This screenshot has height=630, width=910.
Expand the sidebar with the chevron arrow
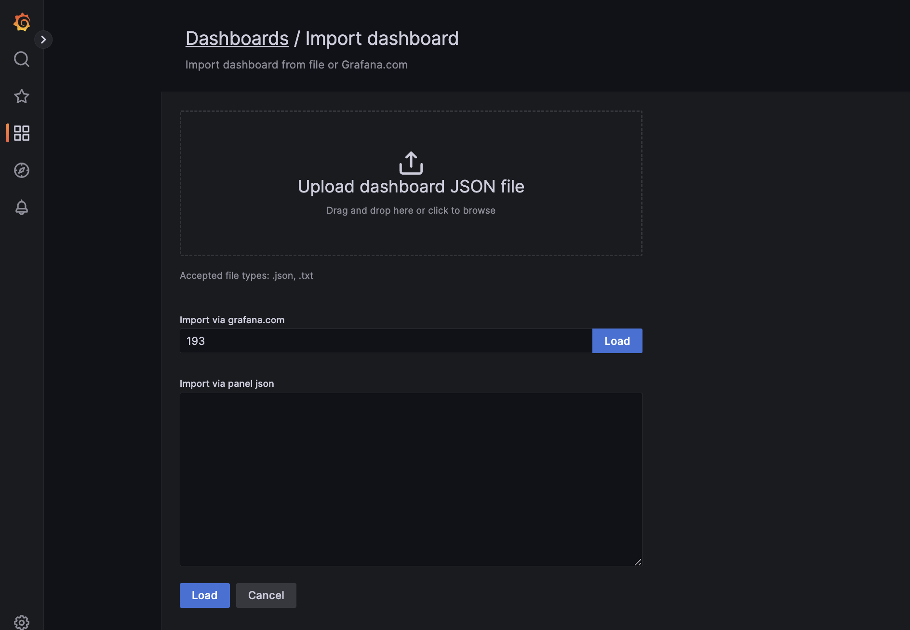pos(43,40)
